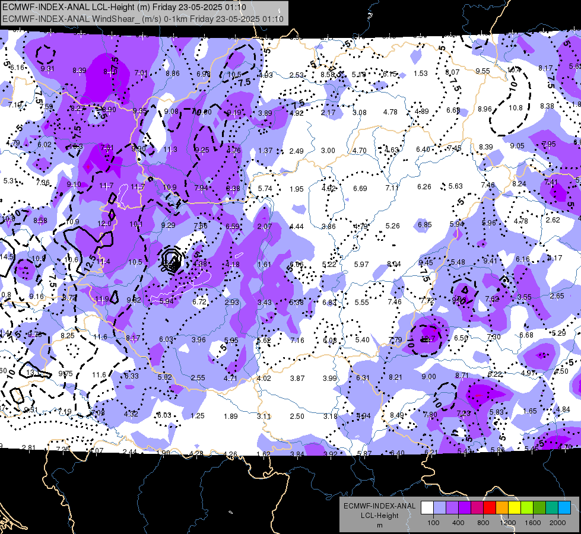Click the wind shear value '8.96'
Viewport: 581px width, 534px height.
click(485, 109)
